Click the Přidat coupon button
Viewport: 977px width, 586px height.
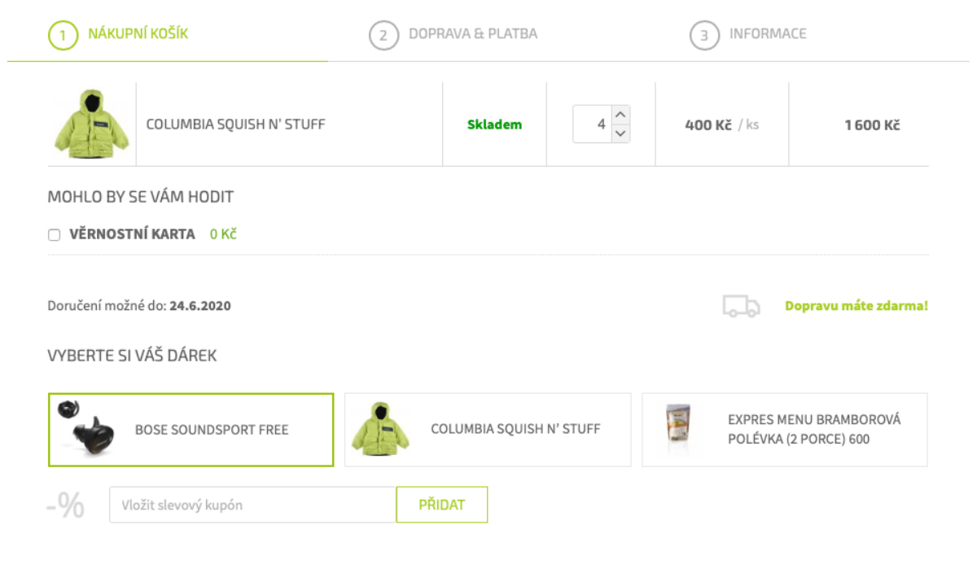click(x=441, y=505)
